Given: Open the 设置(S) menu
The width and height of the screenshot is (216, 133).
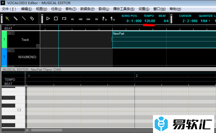Looking at the screenshot, I should [144, 9].
